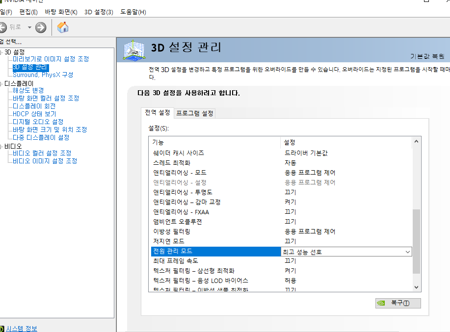Switch to the 전역 설정 tab
This screenshot has width=450, height=332.
pos(157,113)
